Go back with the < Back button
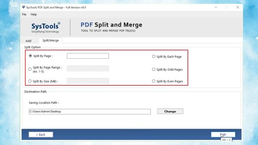The width and height of the screenshot is (258, 145). tap(41, 135)
